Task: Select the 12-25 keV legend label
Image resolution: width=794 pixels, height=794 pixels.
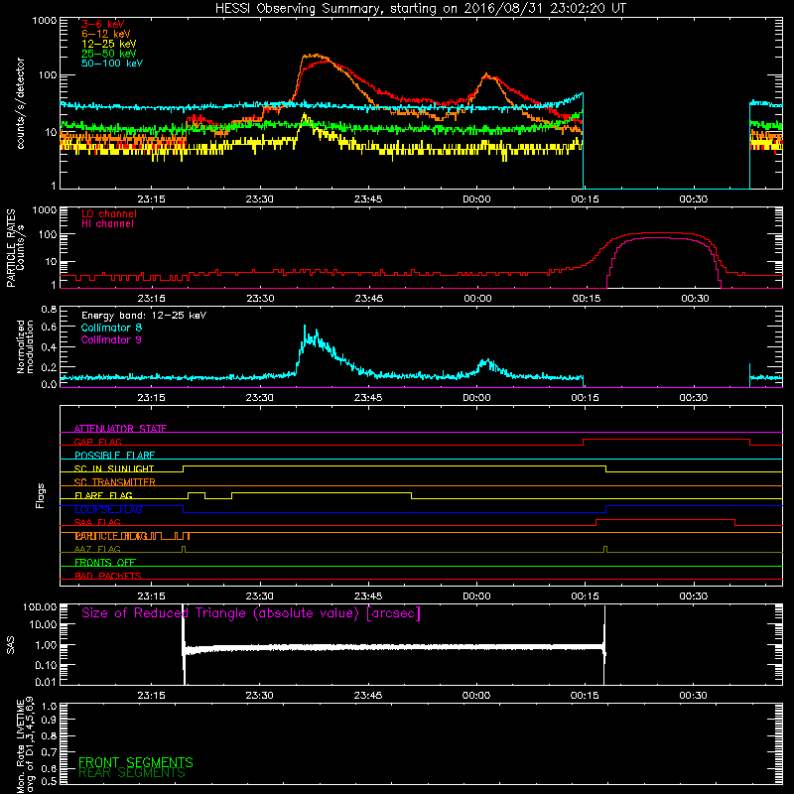Action: coord(109,44)
